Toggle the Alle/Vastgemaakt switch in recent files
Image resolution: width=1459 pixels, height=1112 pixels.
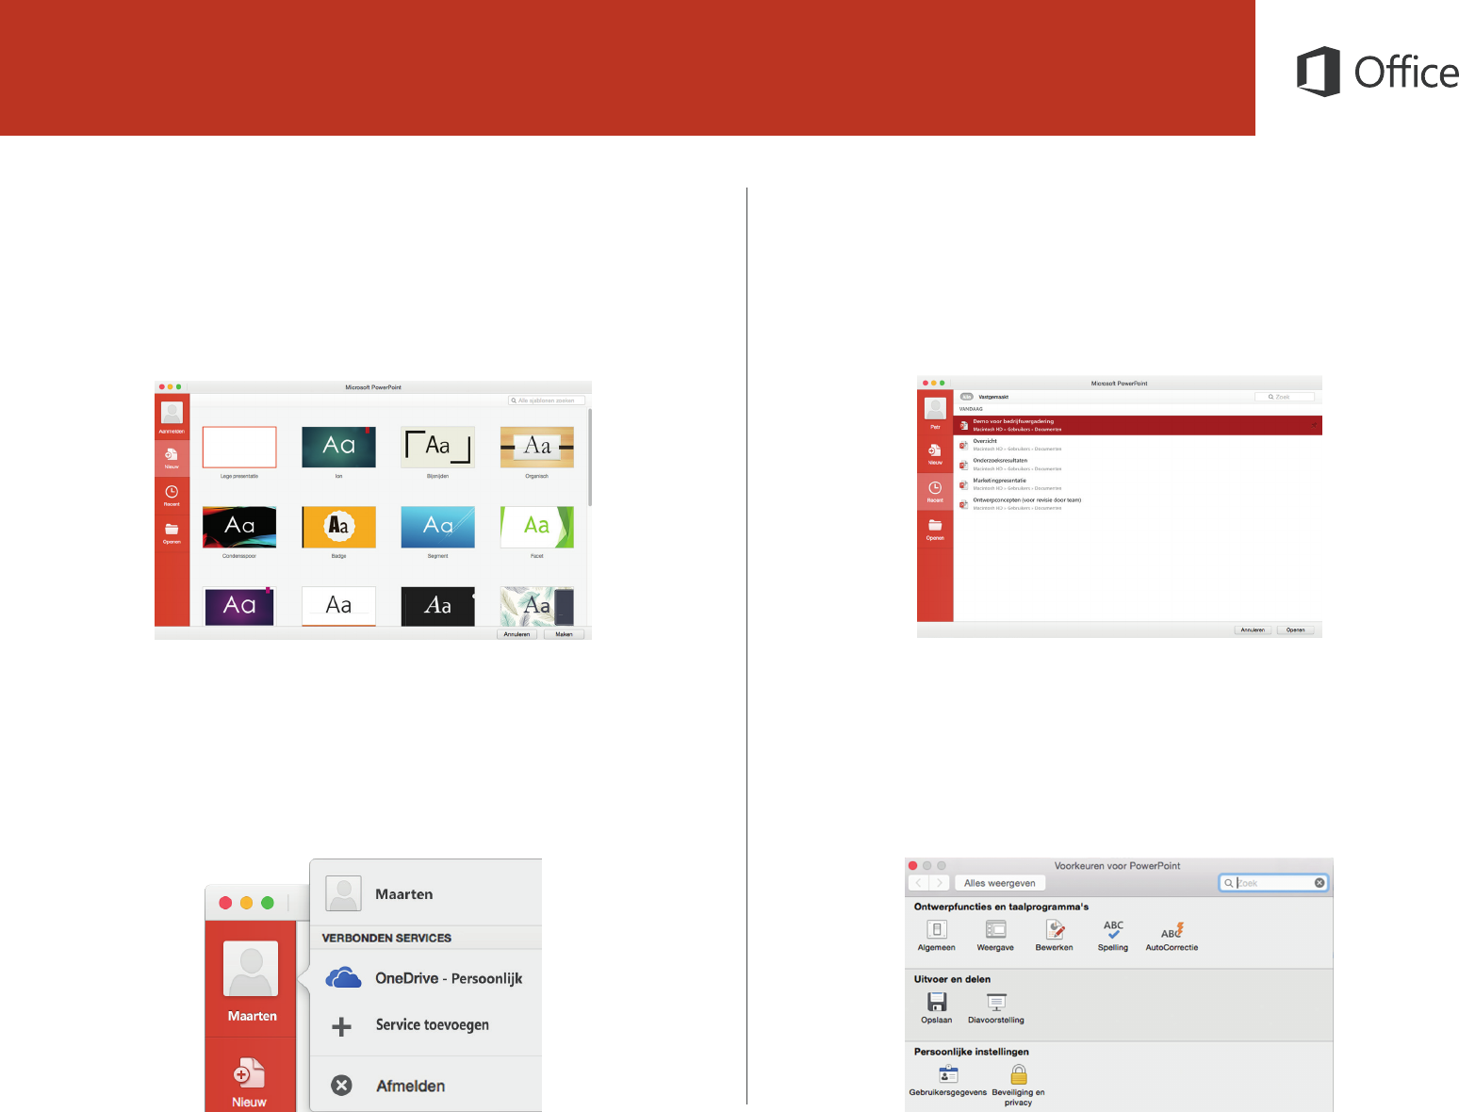pyautogui.click(x=966, y=397)
